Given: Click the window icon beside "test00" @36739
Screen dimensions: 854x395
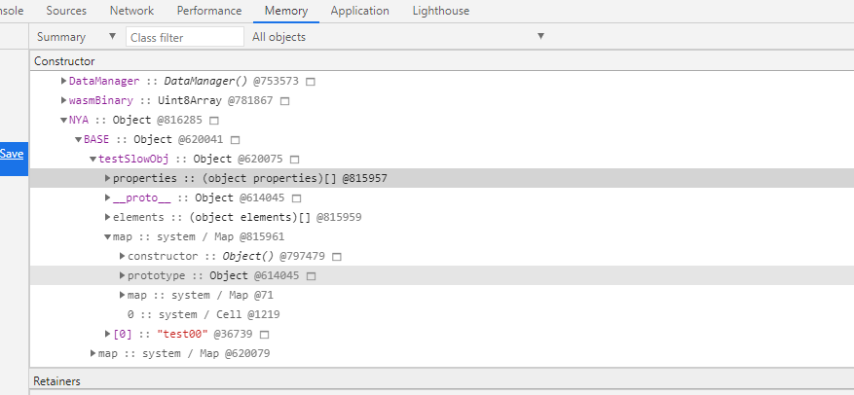Looking at the screenshot, I should tap(265, 335).
